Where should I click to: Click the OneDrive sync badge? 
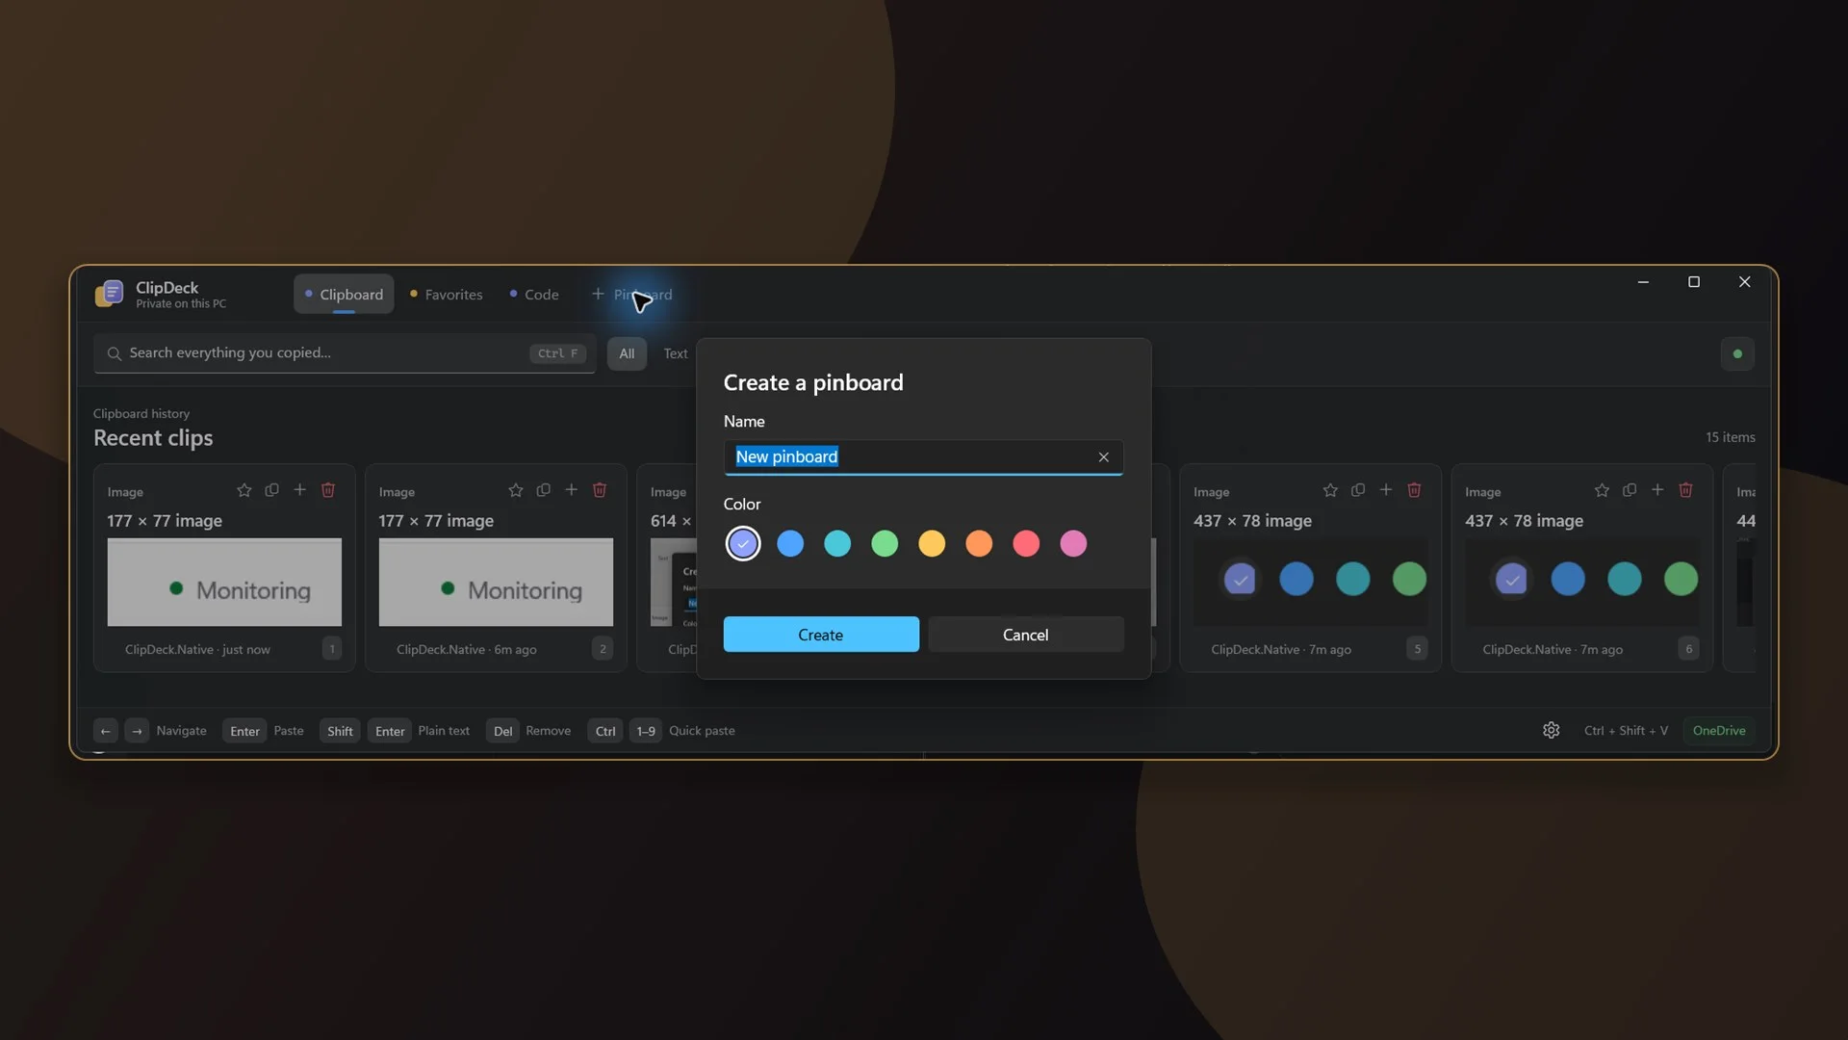[x=1719, y=731]
